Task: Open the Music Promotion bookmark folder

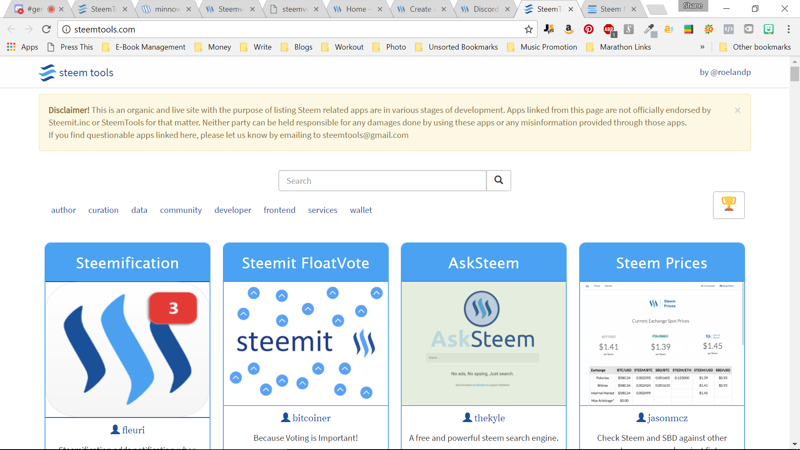Action: click(542, 47)
